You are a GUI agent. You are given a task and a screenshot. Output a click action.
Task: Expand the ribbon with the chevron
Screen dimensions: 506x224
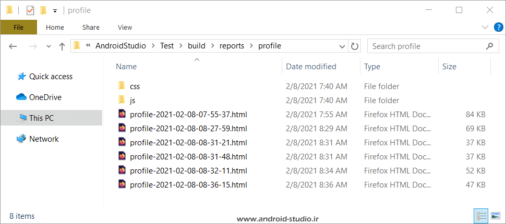[485, 28]
